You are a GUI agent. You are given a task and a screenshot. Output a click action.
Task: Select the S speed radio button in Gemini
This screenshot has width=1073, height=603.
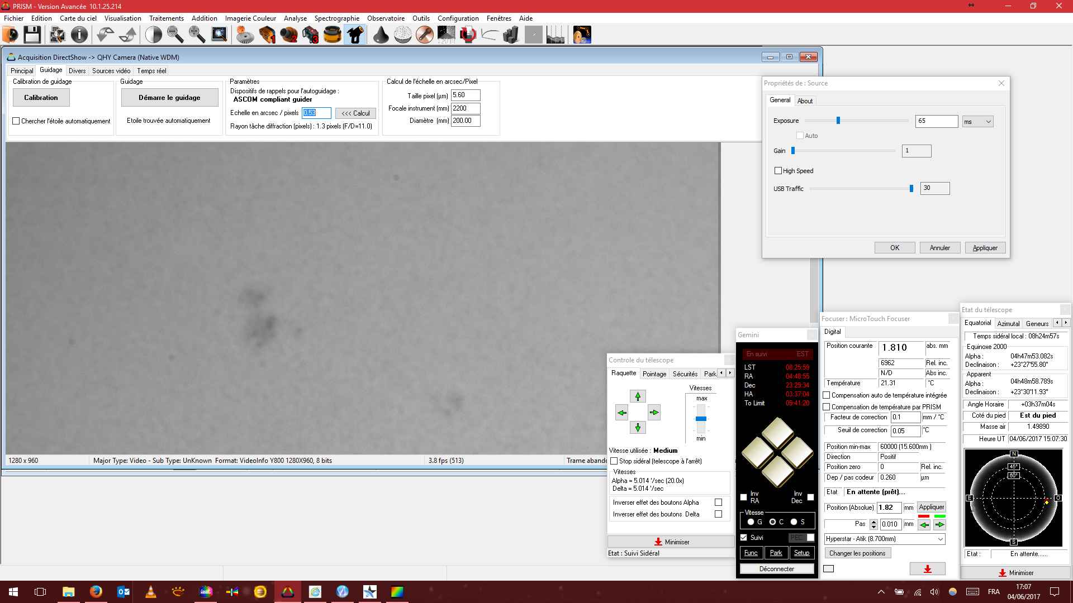[x=794, y=522]
